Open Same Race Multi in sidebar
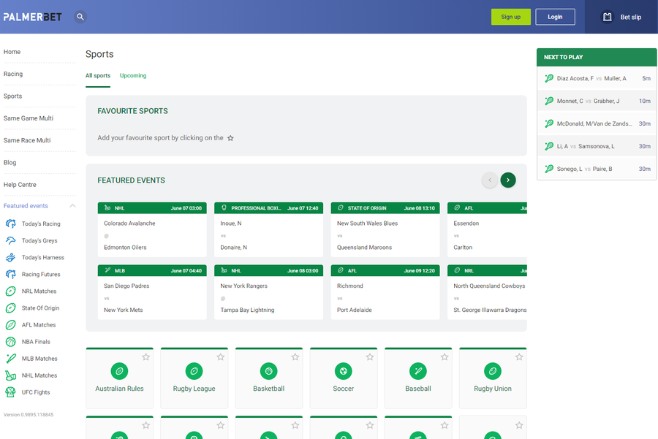The height and width of the screenshot is (439, 658). coord(27,140)
